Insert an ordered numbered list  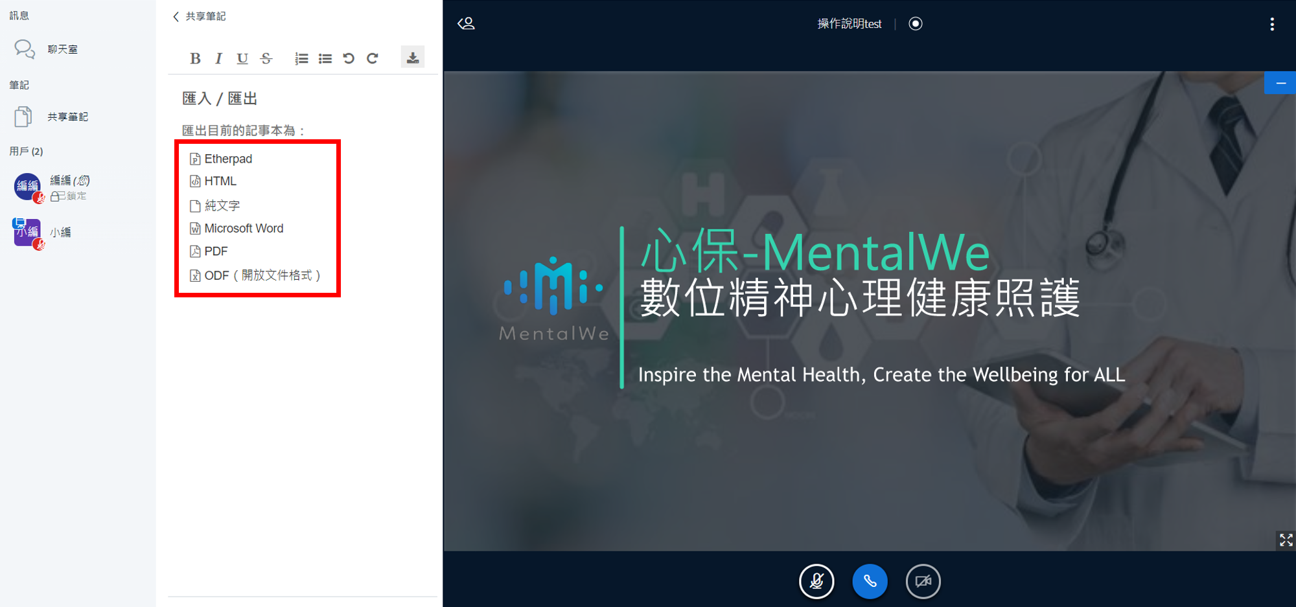(x=301, y=58)
